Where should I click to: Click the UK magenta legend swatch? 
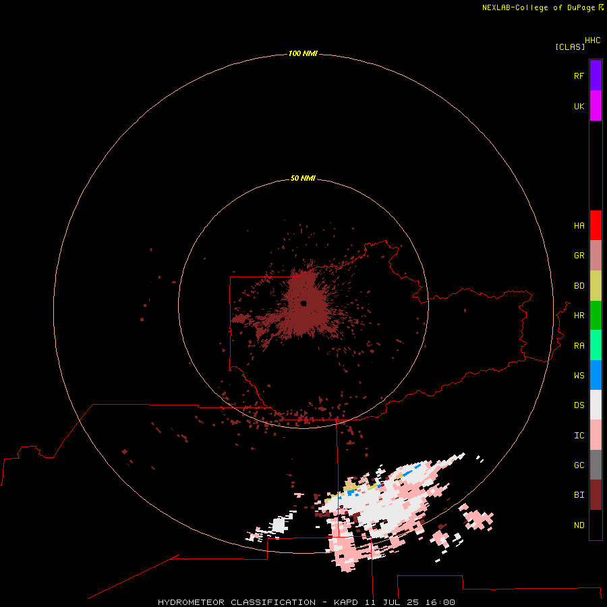coord(596,106)
